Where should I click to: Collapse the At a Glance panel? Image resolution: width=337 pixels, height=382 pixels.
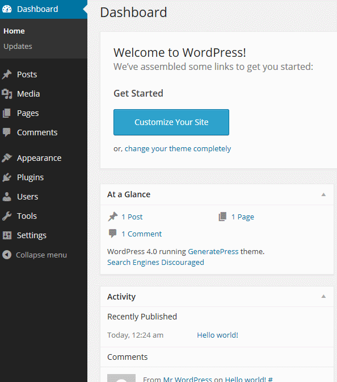pos(323,194)
